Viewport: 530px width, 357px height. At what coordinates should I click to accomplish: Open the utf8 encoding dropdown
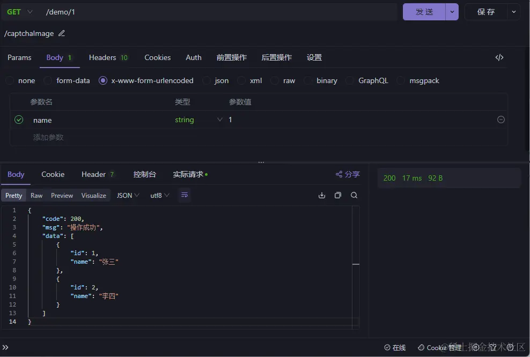click(159, 195)
